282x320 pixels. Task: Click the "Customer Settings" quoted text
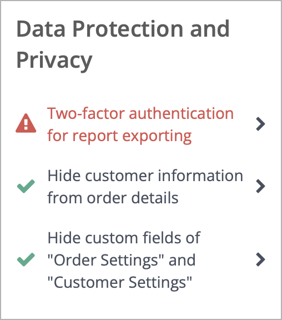click(x=119, y=282)
